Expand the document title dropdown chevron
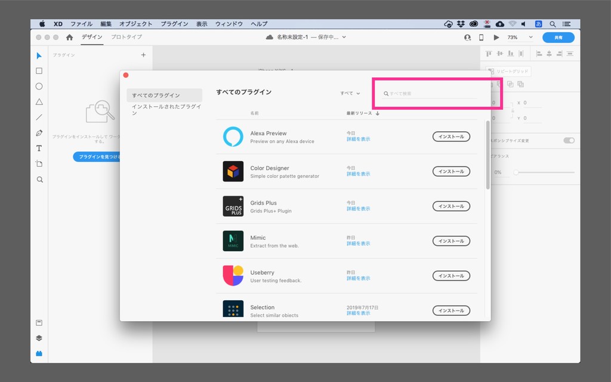 344,37
